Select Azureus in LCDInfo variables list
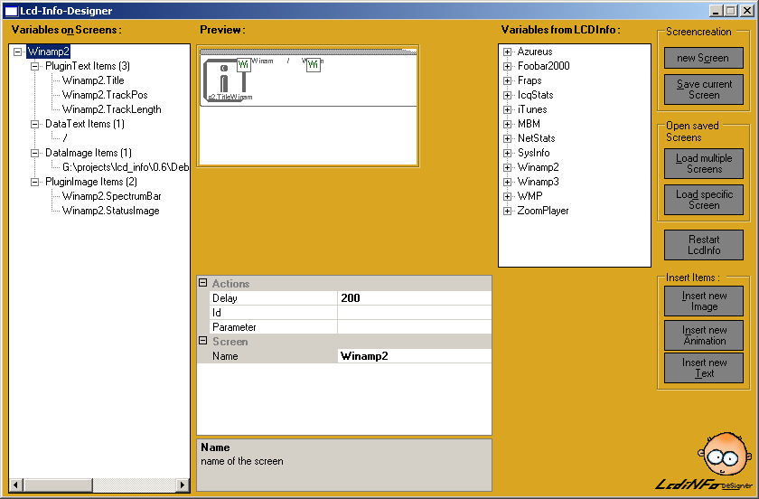The image size is (759, 499). tap(534, 52)
